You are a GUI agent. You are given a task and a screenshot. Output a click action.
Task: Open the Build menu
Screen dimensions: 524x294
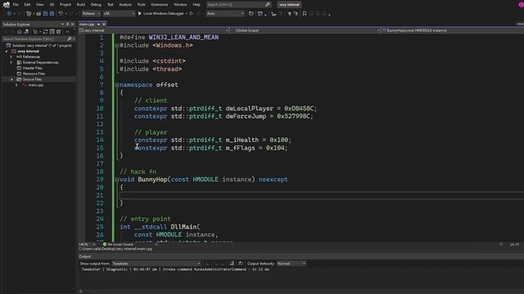(x=81, y=5)
